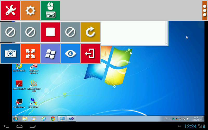This screenshot has width=208, height=130.
Task: Open the 13:24 taskbar clock
Action: [x=196, y=119]
